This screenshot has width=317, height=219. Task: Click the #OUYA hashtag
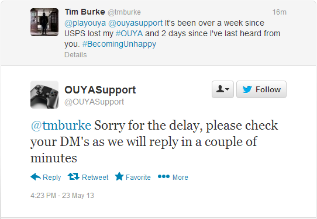pos(129,33)
